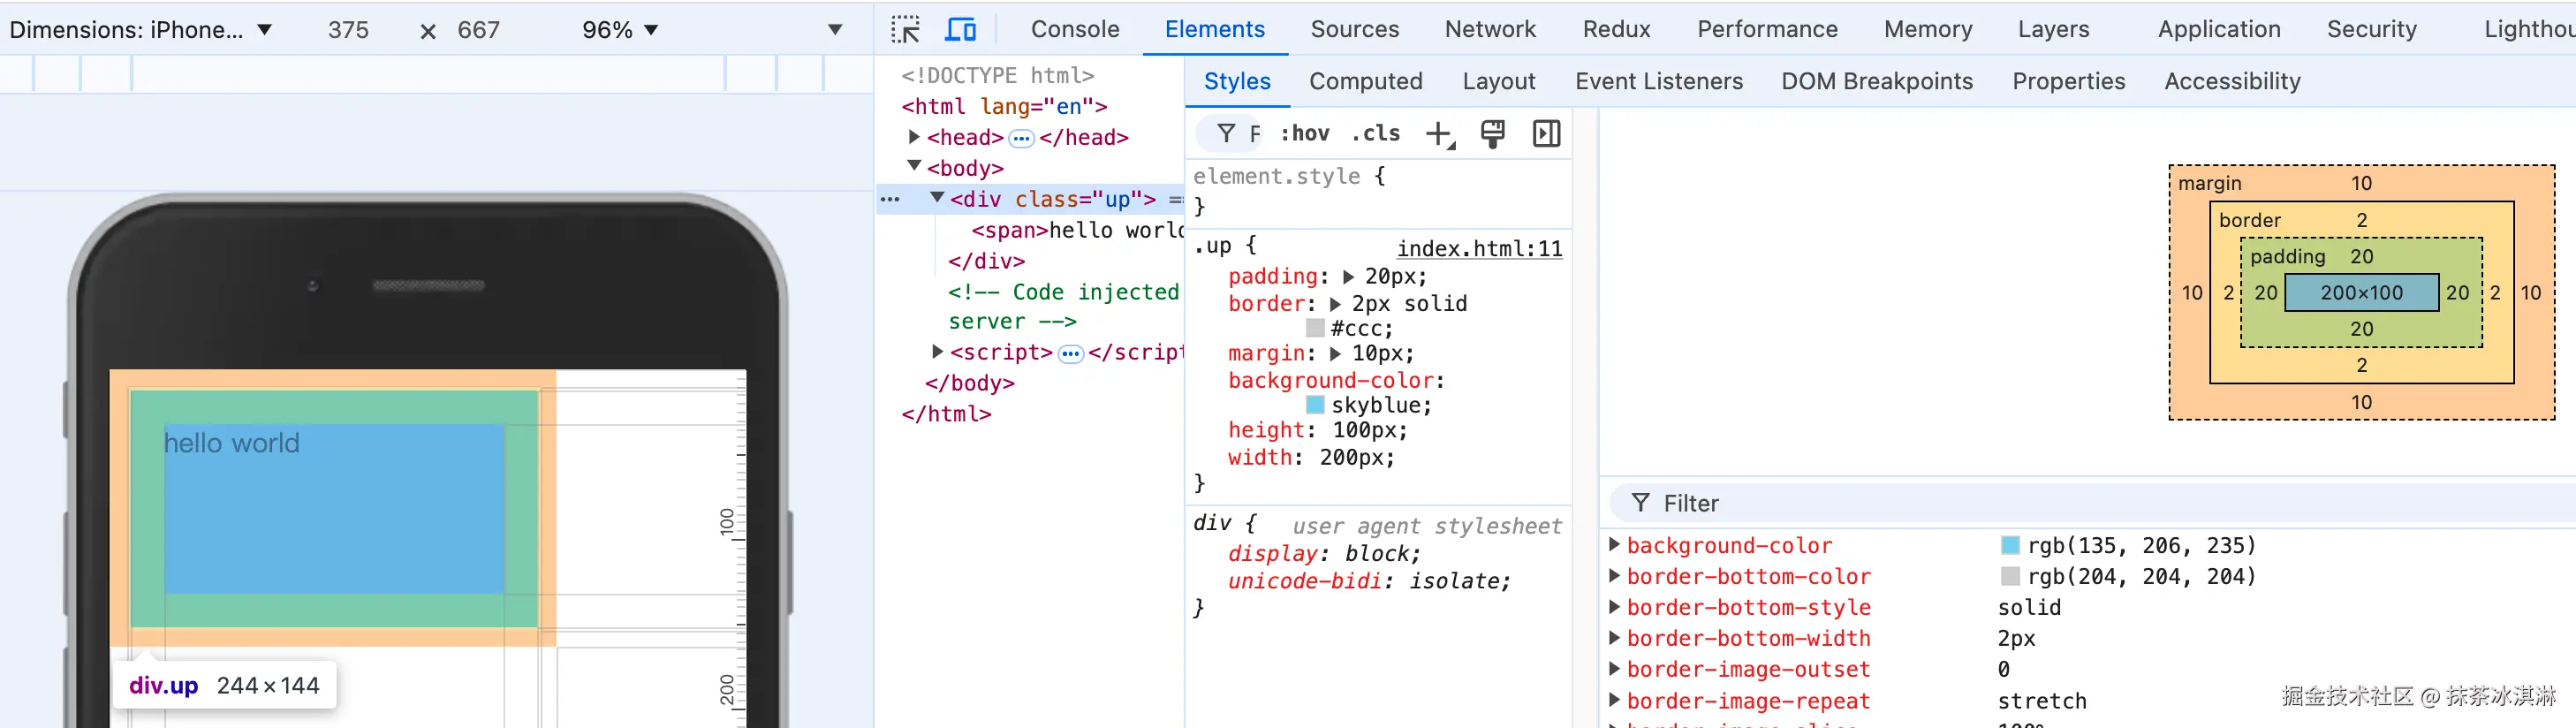Expand computed border-bottom-width property
This screenshot has height=728, width=2576.
click(1613, 637)
